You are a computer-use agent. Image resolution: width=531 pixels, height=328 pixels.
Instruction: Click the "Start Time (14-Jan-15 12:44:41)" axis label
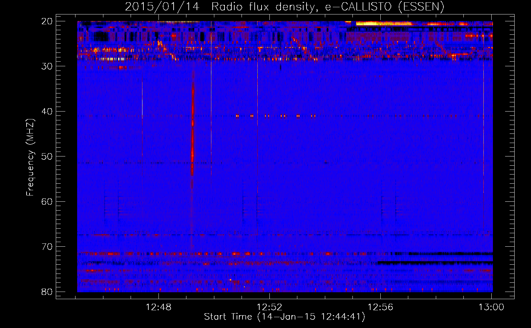(285, 317)
